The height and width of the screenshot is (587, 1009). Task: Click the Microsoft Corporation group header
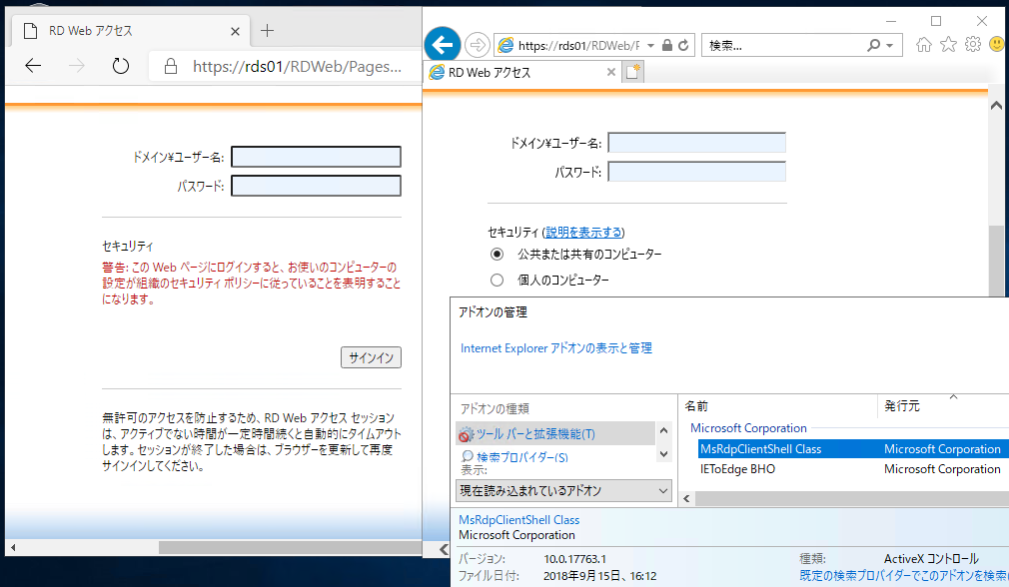click(748, 428)
